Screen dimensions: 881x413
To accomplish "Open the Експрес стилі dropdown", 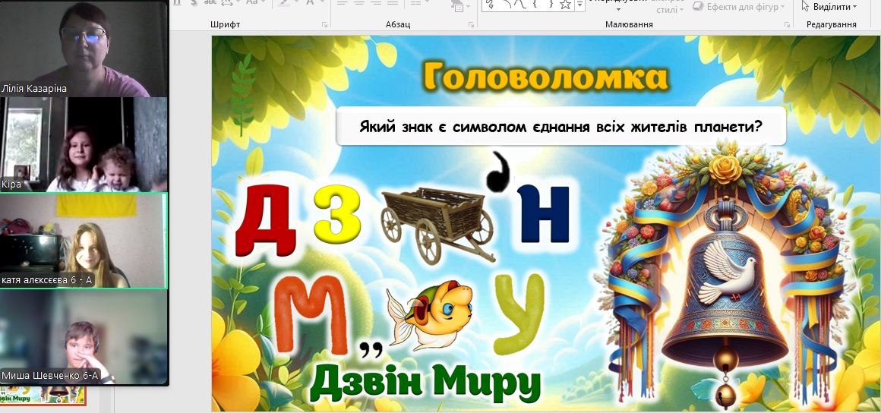I will (666, 6).
